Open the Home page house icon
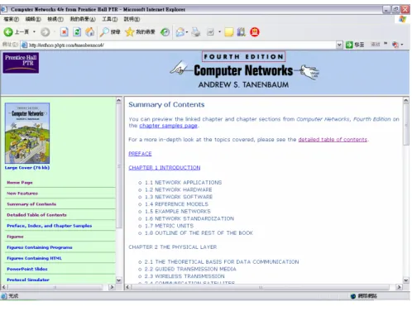The image size is (412, 316). click(x=89, y=32)
